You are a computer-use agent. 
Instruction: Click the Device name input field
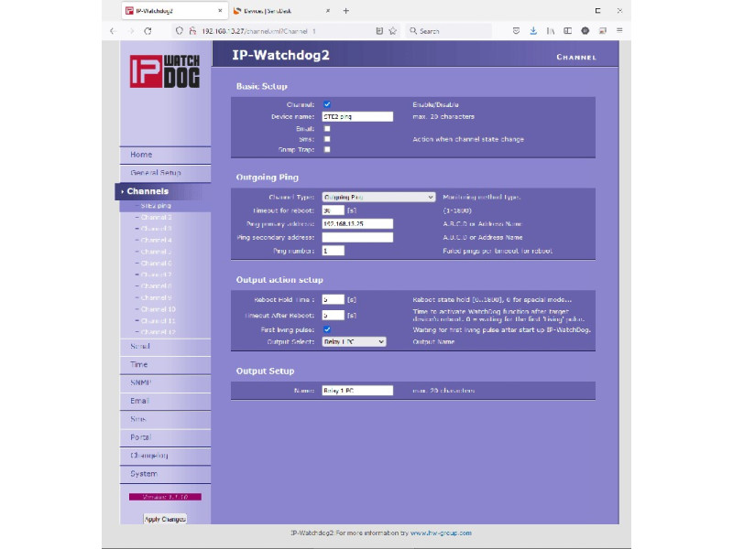tap(357, 117)
